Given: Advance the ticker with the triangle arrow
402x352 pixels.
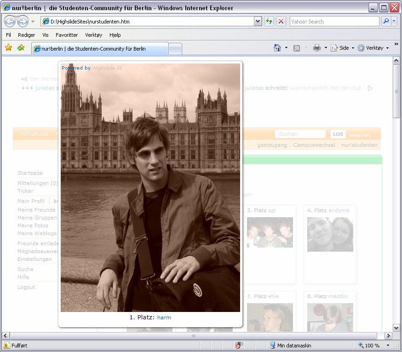Looking at the screenshot, I should pyautogui.click(x=370, y=88).
